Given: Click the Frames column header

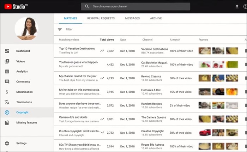Looking at the screenshot, I should click(x=203, y=40).
